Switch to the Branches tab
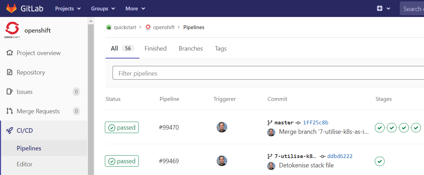Viewport: 424px width, 175px height. [191, 49]
